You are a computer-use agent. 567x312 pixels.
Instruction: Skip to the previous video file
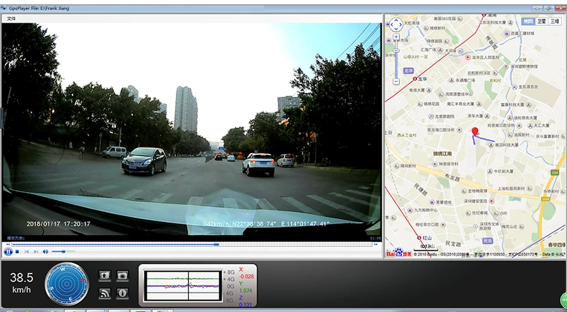pos(26,252)
